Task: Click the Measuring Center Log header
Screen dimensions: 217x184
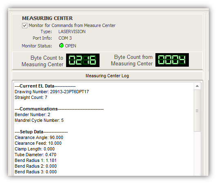Action: point(107,76)
